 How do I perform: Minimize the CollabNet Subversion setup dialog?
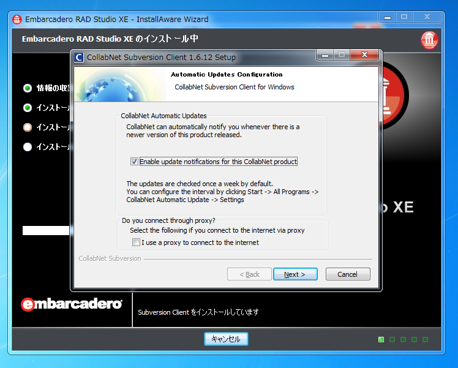[x=325, y=54]
